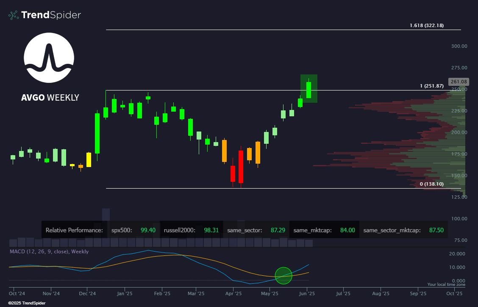Click the two tall red candles at April low
The image size is (478, 307).
click(237, 167)
